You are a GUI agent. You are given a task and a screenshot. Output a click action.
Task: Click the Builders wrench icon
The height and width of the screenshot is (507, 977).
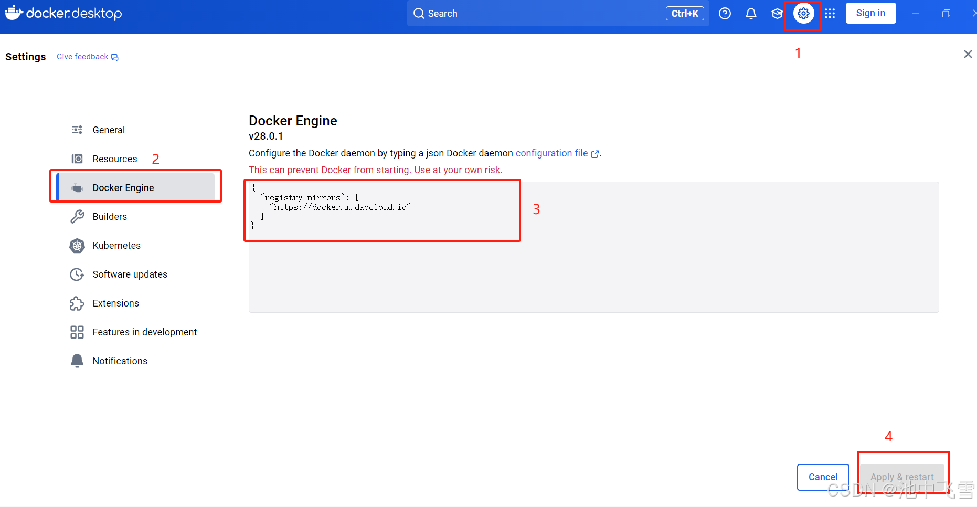tap(77, 216)
